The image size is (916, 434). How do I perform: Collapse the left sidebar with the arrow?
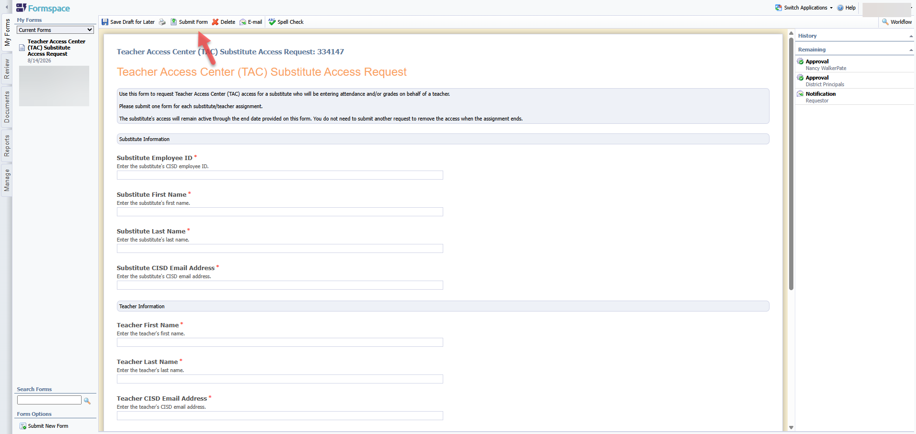tap(7, 7)
